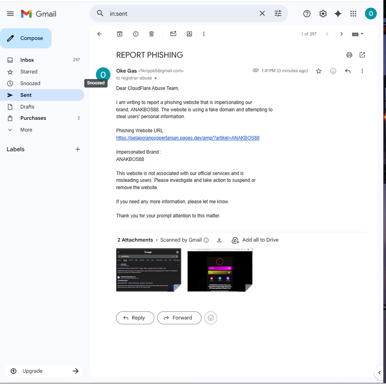Screen dimensions: 386x384
Task: Open the black website screenshot attachment
Action: pyautogui.click(x=220, y=270)
